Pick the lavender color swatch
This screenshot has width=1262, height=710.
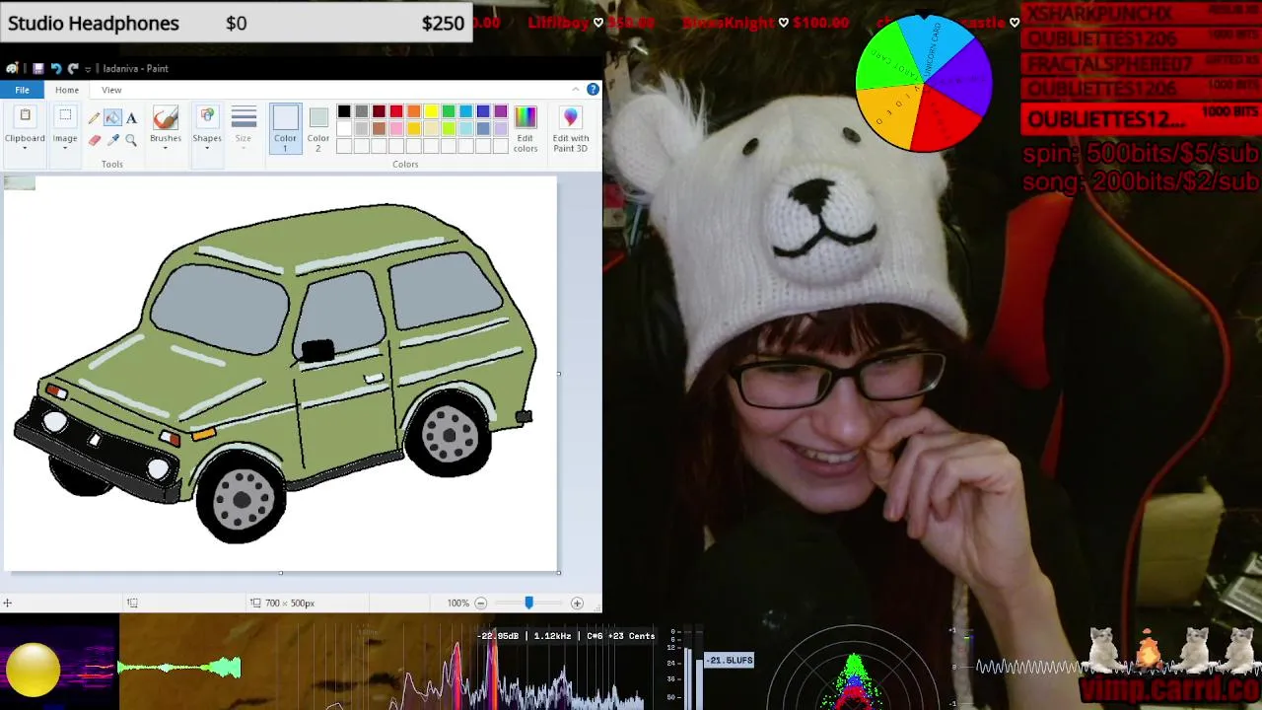pos(501,129)
